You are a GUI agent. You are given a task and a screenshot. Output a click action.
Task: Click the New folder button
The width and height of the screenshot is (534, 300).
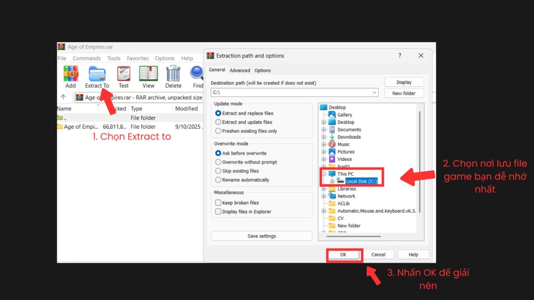pos(404,93)
